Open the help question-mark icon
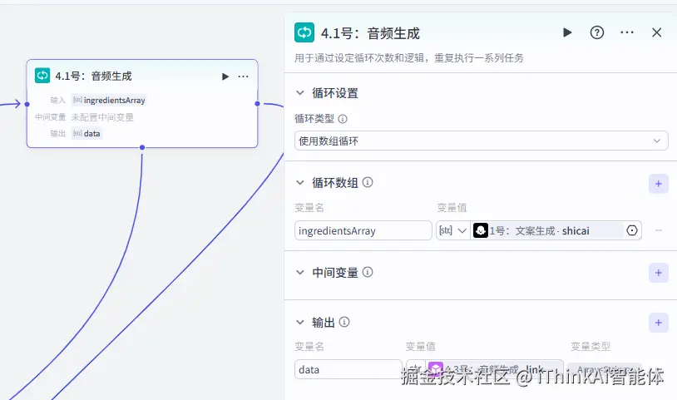677x400 pixels. [x=597, y=32]
